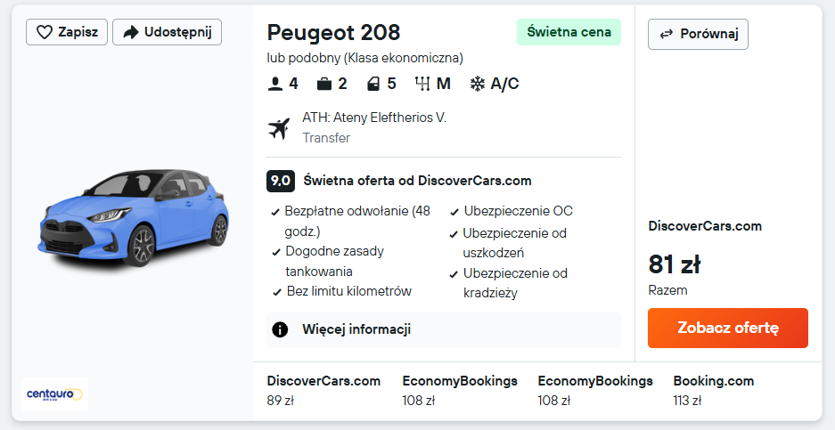Click the Świetna cena badge
Screen dimensions: 835x430
(x=569, y=32)
